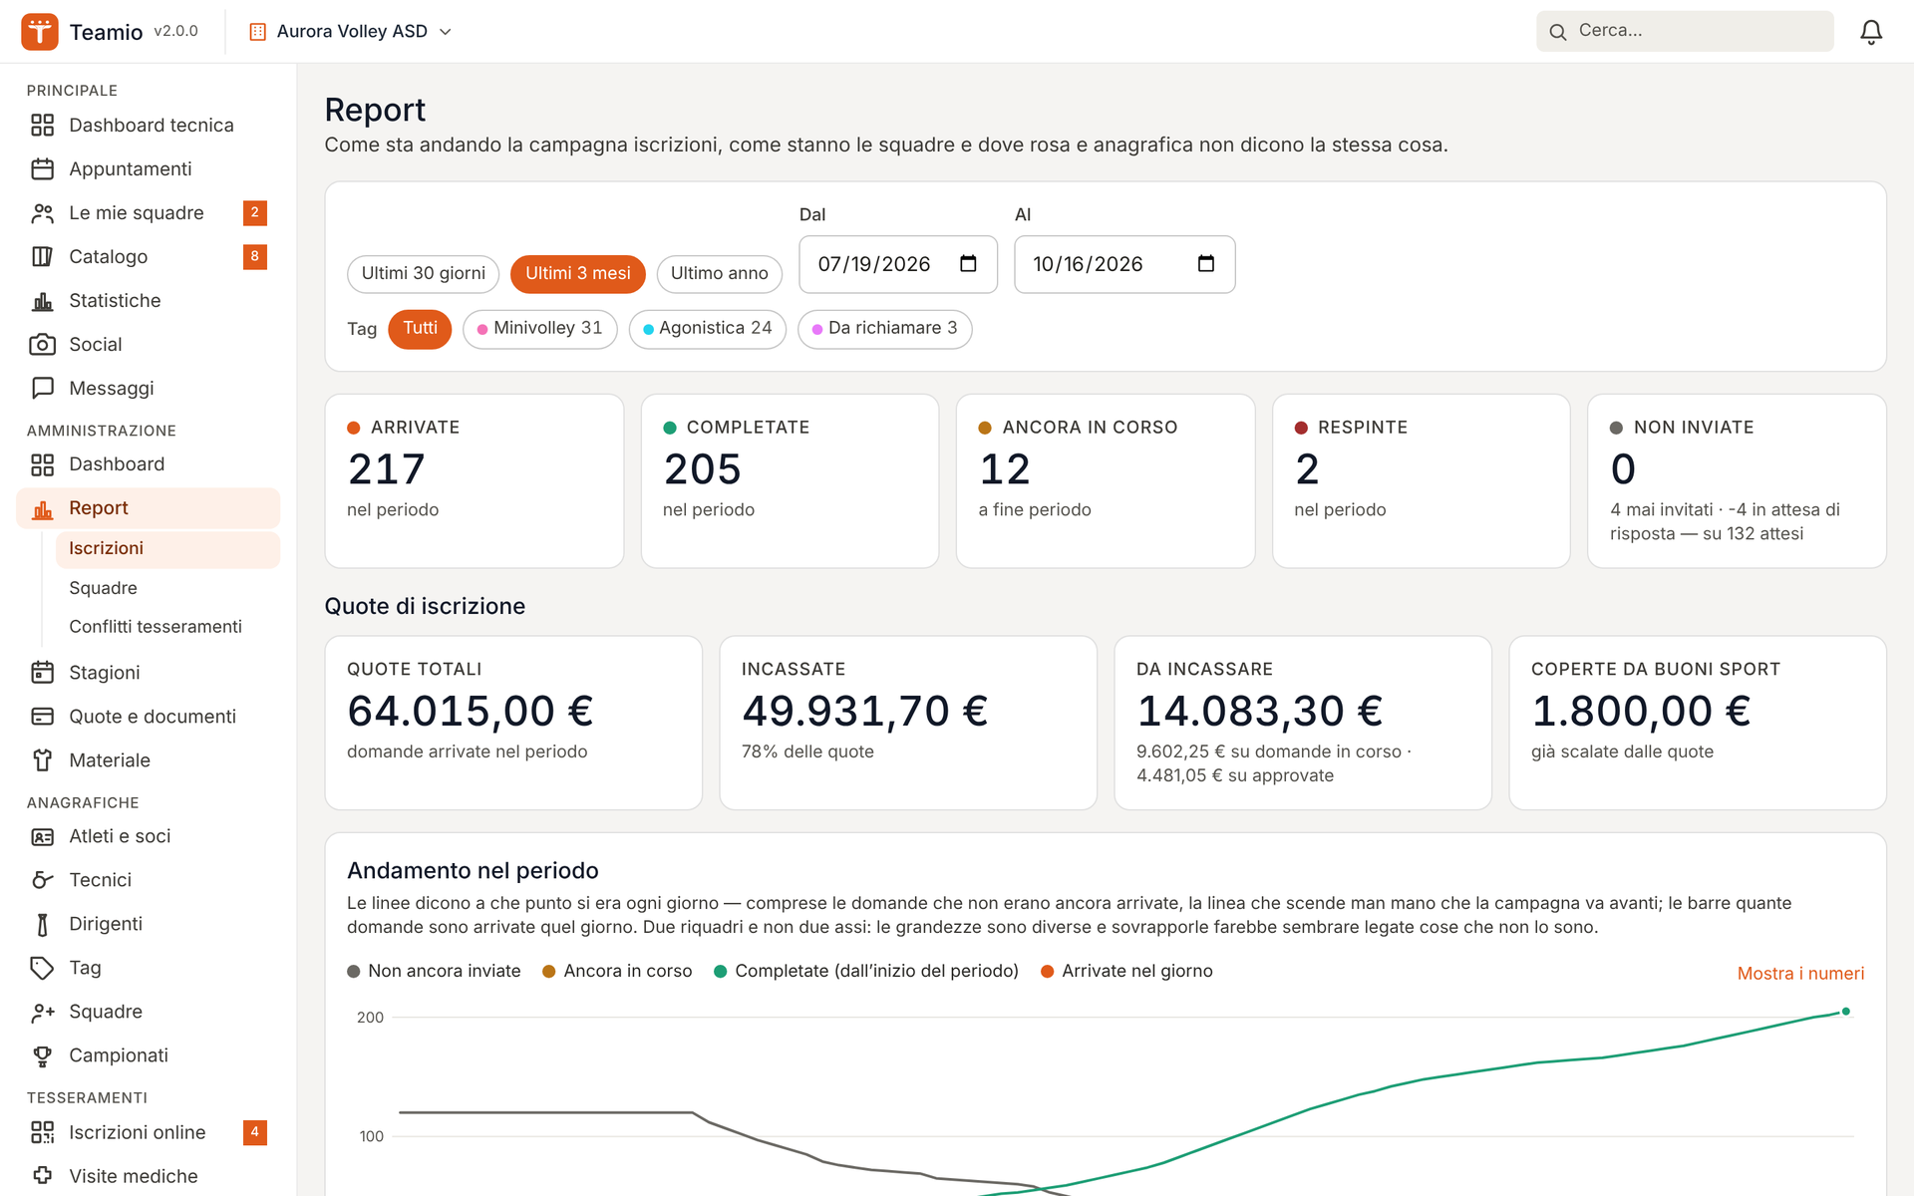The height and width of the screenshot is (1196, 1914).
Task: Open the Catalogo menu item
Action: coord(149,256)
